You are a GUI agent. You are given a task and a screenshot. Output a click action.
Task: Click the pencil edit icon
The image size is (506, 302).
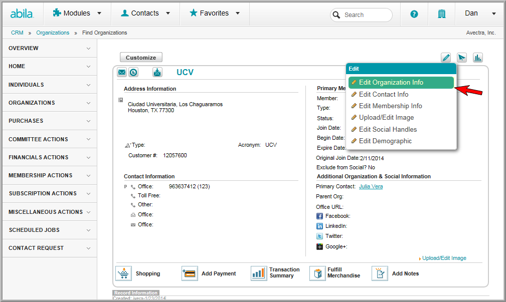click(x=446, y=58)
